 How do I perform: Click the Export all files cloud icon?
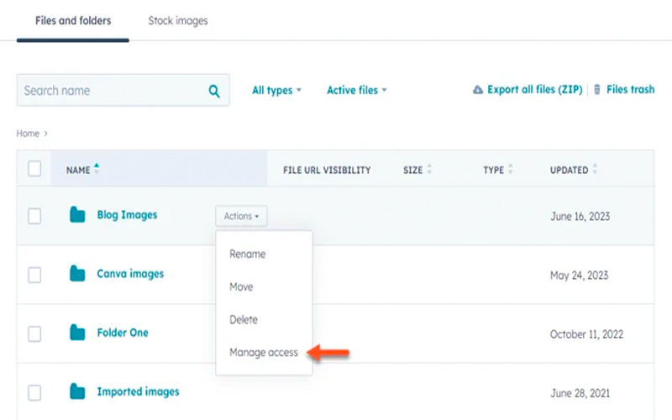(478, 90)
